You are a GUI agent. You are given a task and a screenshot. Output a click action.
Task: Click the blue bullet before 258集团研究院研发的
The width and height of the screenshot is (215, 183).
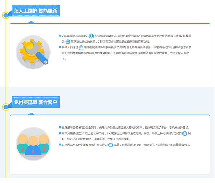point(60,36)
